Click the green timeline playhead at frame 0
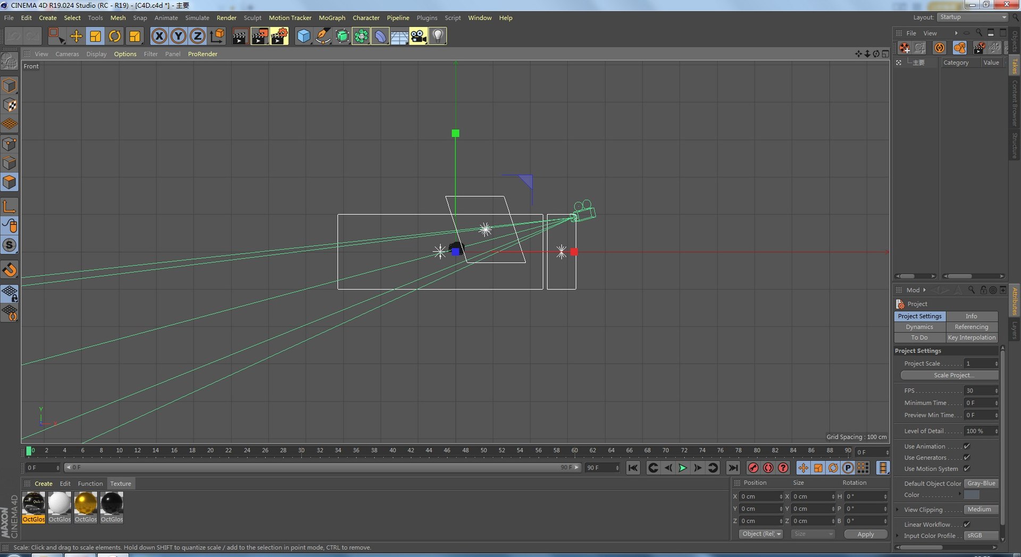The width and height of the screenshot is (1021, 557). (x=29, y=451)
